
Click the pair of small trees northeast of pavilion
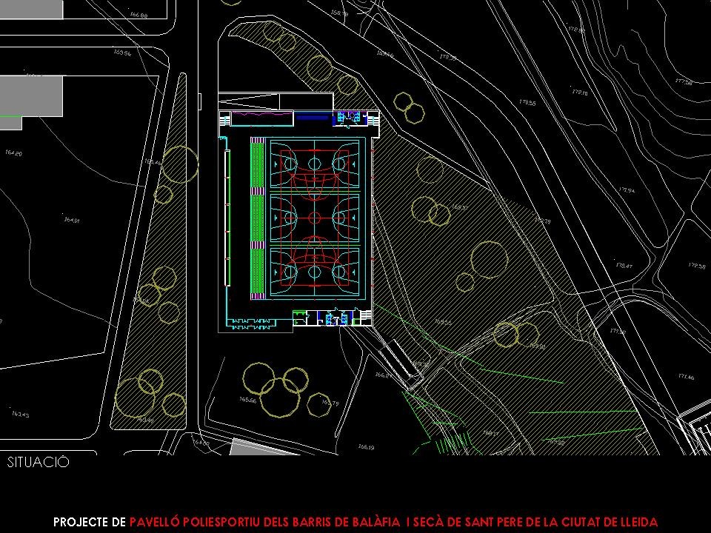pos(409,107)
